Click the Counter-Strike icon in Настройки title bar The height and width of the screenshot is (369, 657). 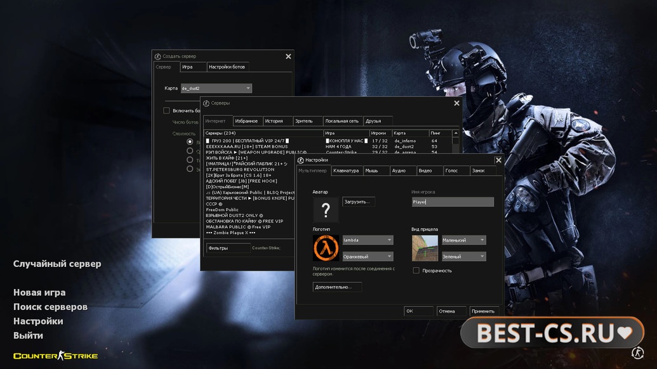[x=300, y=160]
